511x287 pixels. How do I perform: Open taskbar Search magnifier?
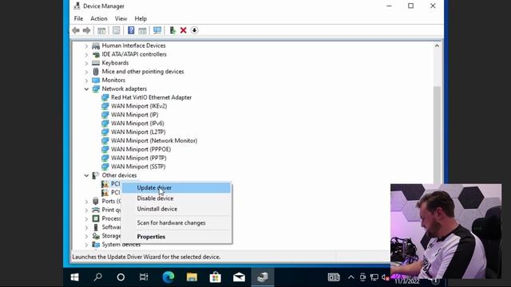[97, 277]
